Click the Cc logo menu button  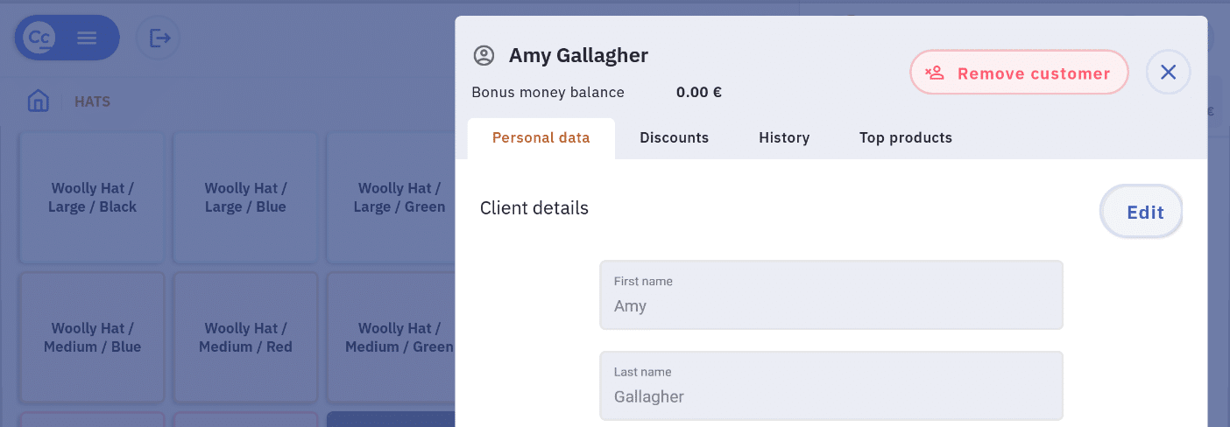[40, 38]
